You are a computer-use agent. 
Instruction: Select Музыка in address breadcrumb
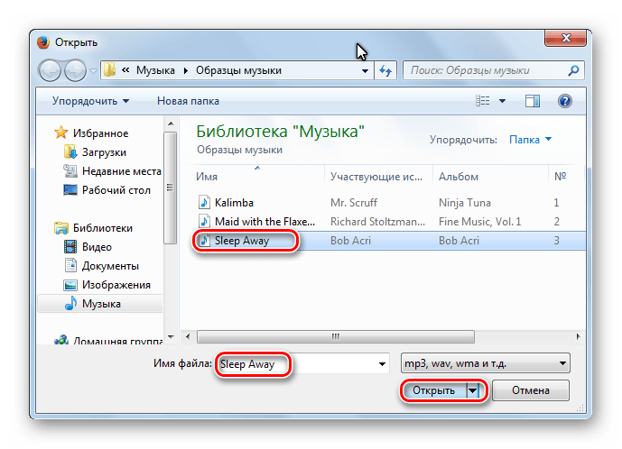[x=155, y=70]
